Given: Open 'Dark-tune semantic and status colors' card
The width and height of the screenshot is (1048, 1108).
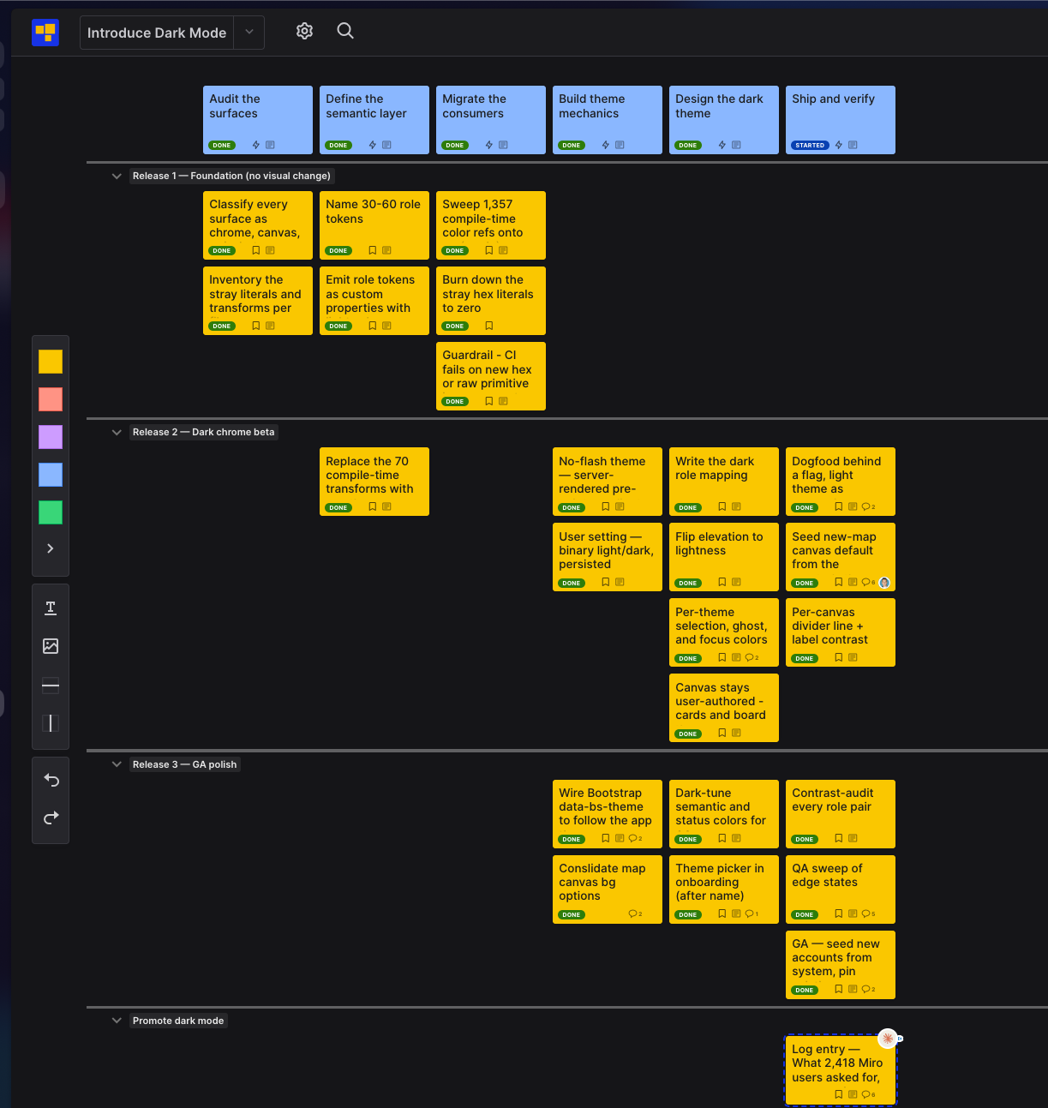Looking at the screenshot, I should click(724, 814).
